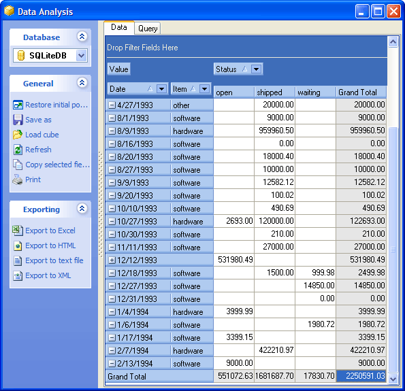Open the Date field filter dropdown

(162, 89)
